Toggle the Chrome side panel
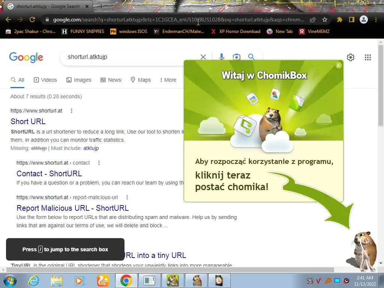Screen dimensions: 384x288 [352, 19]
